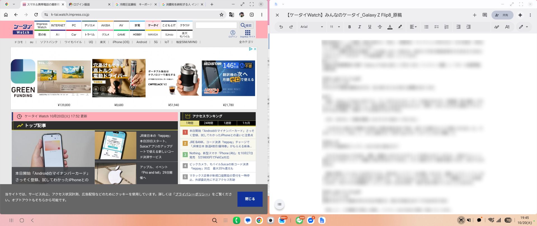Open the Gemini sparkle assistant in Docs
537x226 pixels.
(x=520, y=15)
